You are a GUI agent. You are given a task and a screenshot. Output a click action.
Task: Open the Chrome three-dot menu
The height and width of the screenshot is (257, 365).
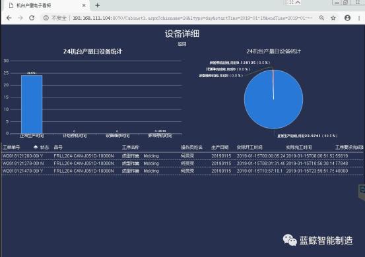point(359,18)
